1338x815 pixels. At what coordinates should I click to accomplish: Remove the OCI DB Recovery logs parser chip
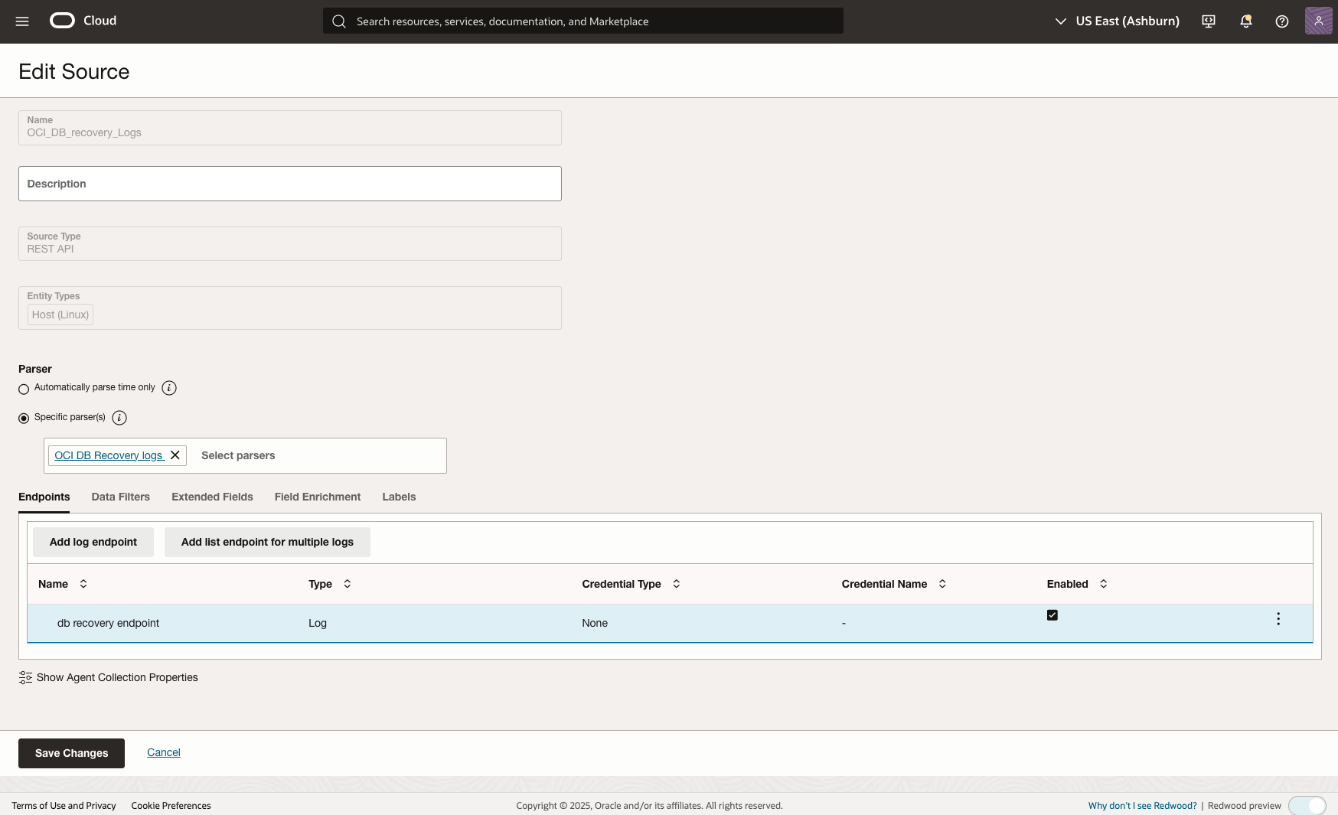pyautogui.click(x=175, y=455)
